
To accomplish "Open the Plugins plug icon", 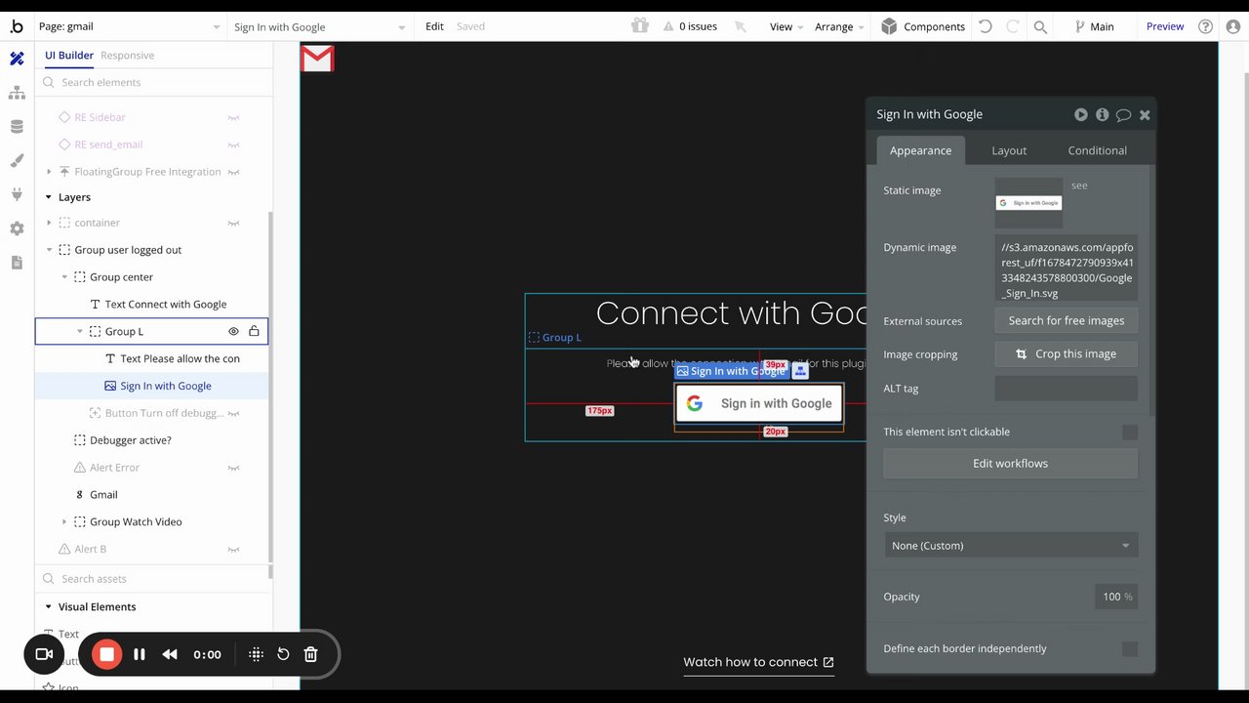I will point(17,194).
